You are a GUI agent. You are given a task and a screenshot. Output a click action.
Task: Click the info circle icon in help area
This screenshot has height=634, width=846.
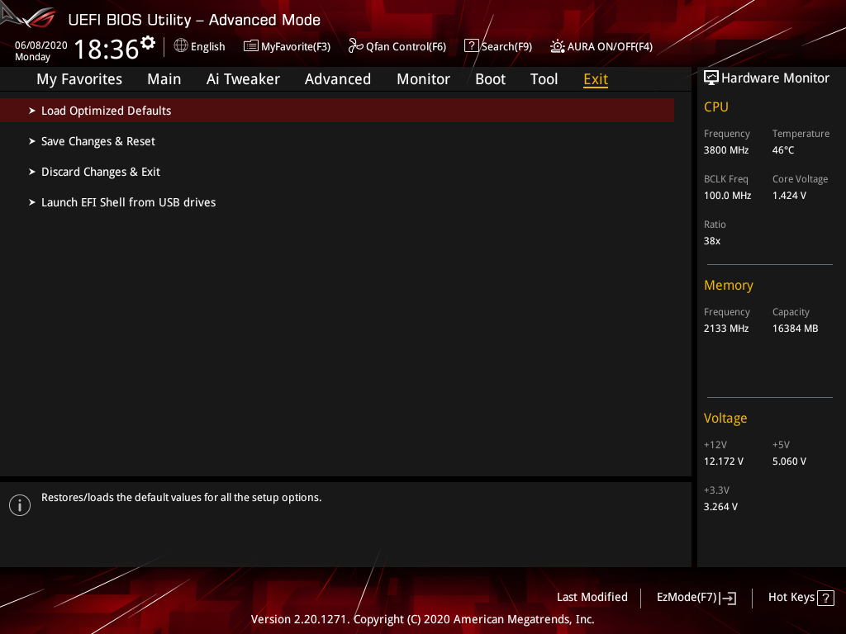pos(20,505)
